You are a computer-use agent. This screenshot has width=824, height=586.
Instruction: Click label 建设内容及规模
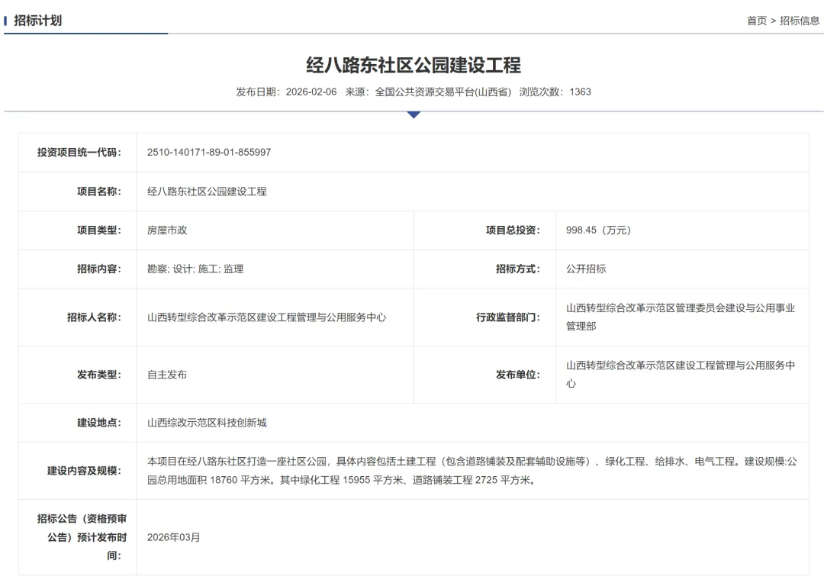point(84,471)
